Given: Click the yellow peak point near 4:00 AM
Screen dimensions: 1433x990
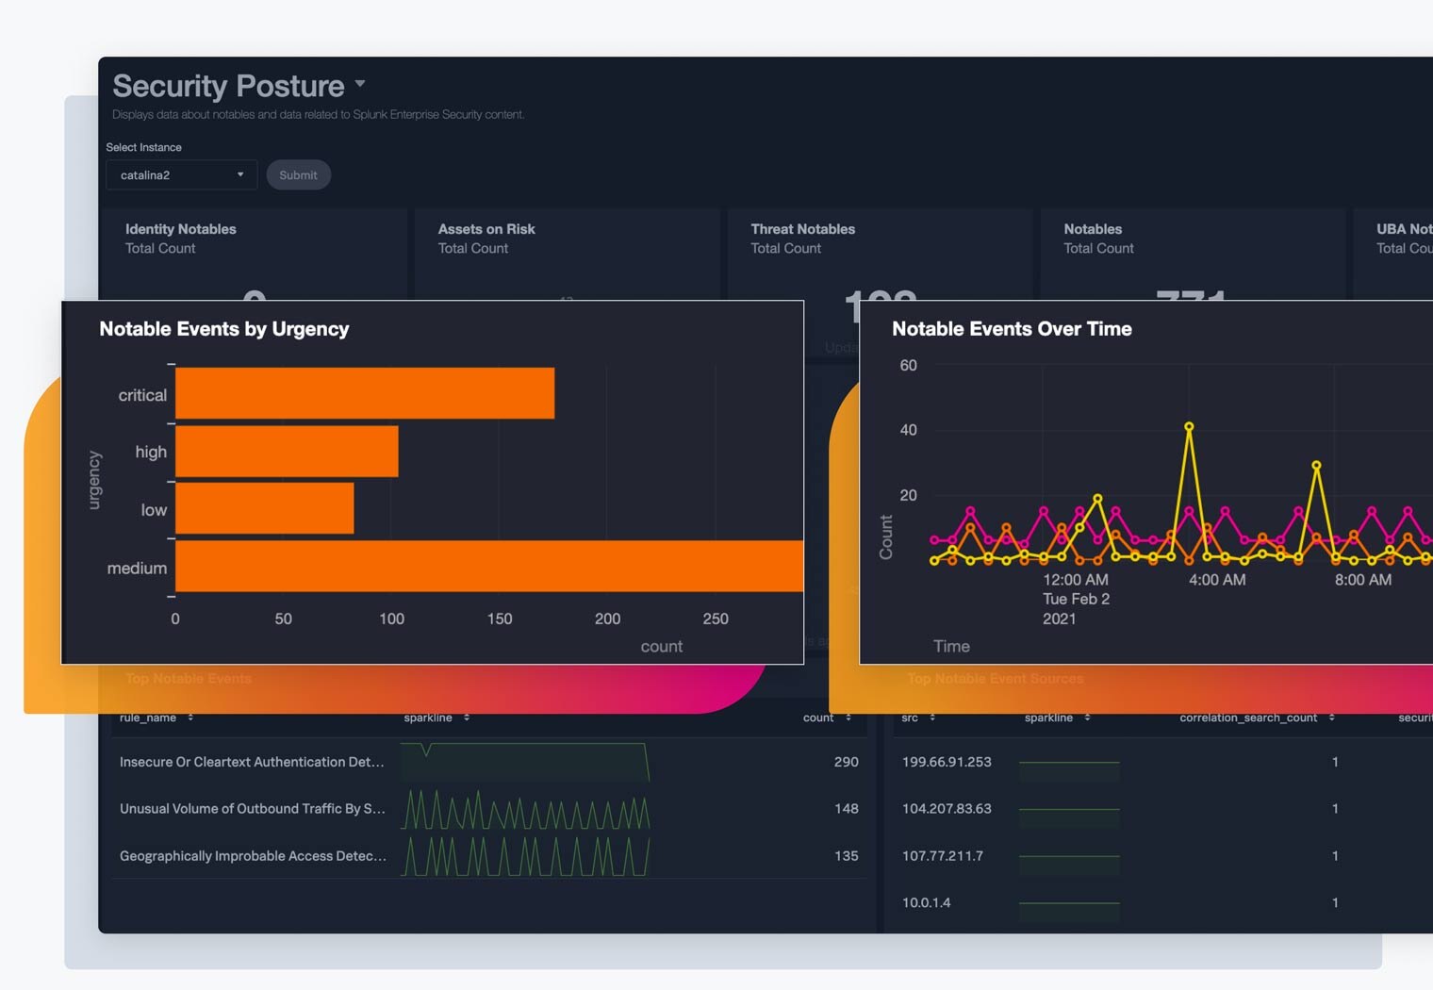Looking at the screenshot, I should 1189,427.
